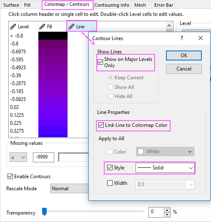Select the Show All radio option
This screenshot has width=211, height=222.
coord(111,87)
